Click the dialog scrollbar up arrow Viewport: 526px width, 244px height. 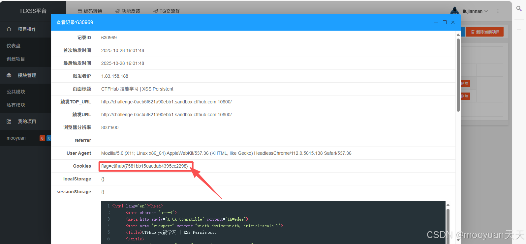tap(458, 35)
